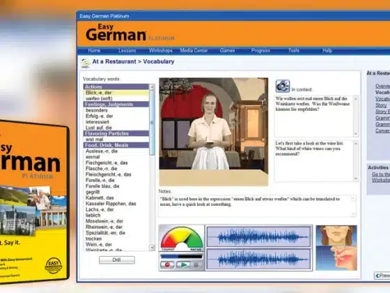Click the vocabulary list scroll down arrow
390x293 pixels.
152,248
